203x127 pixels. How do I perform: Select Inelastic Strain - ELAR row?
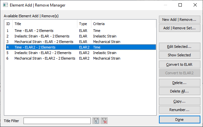coord(81,36)
